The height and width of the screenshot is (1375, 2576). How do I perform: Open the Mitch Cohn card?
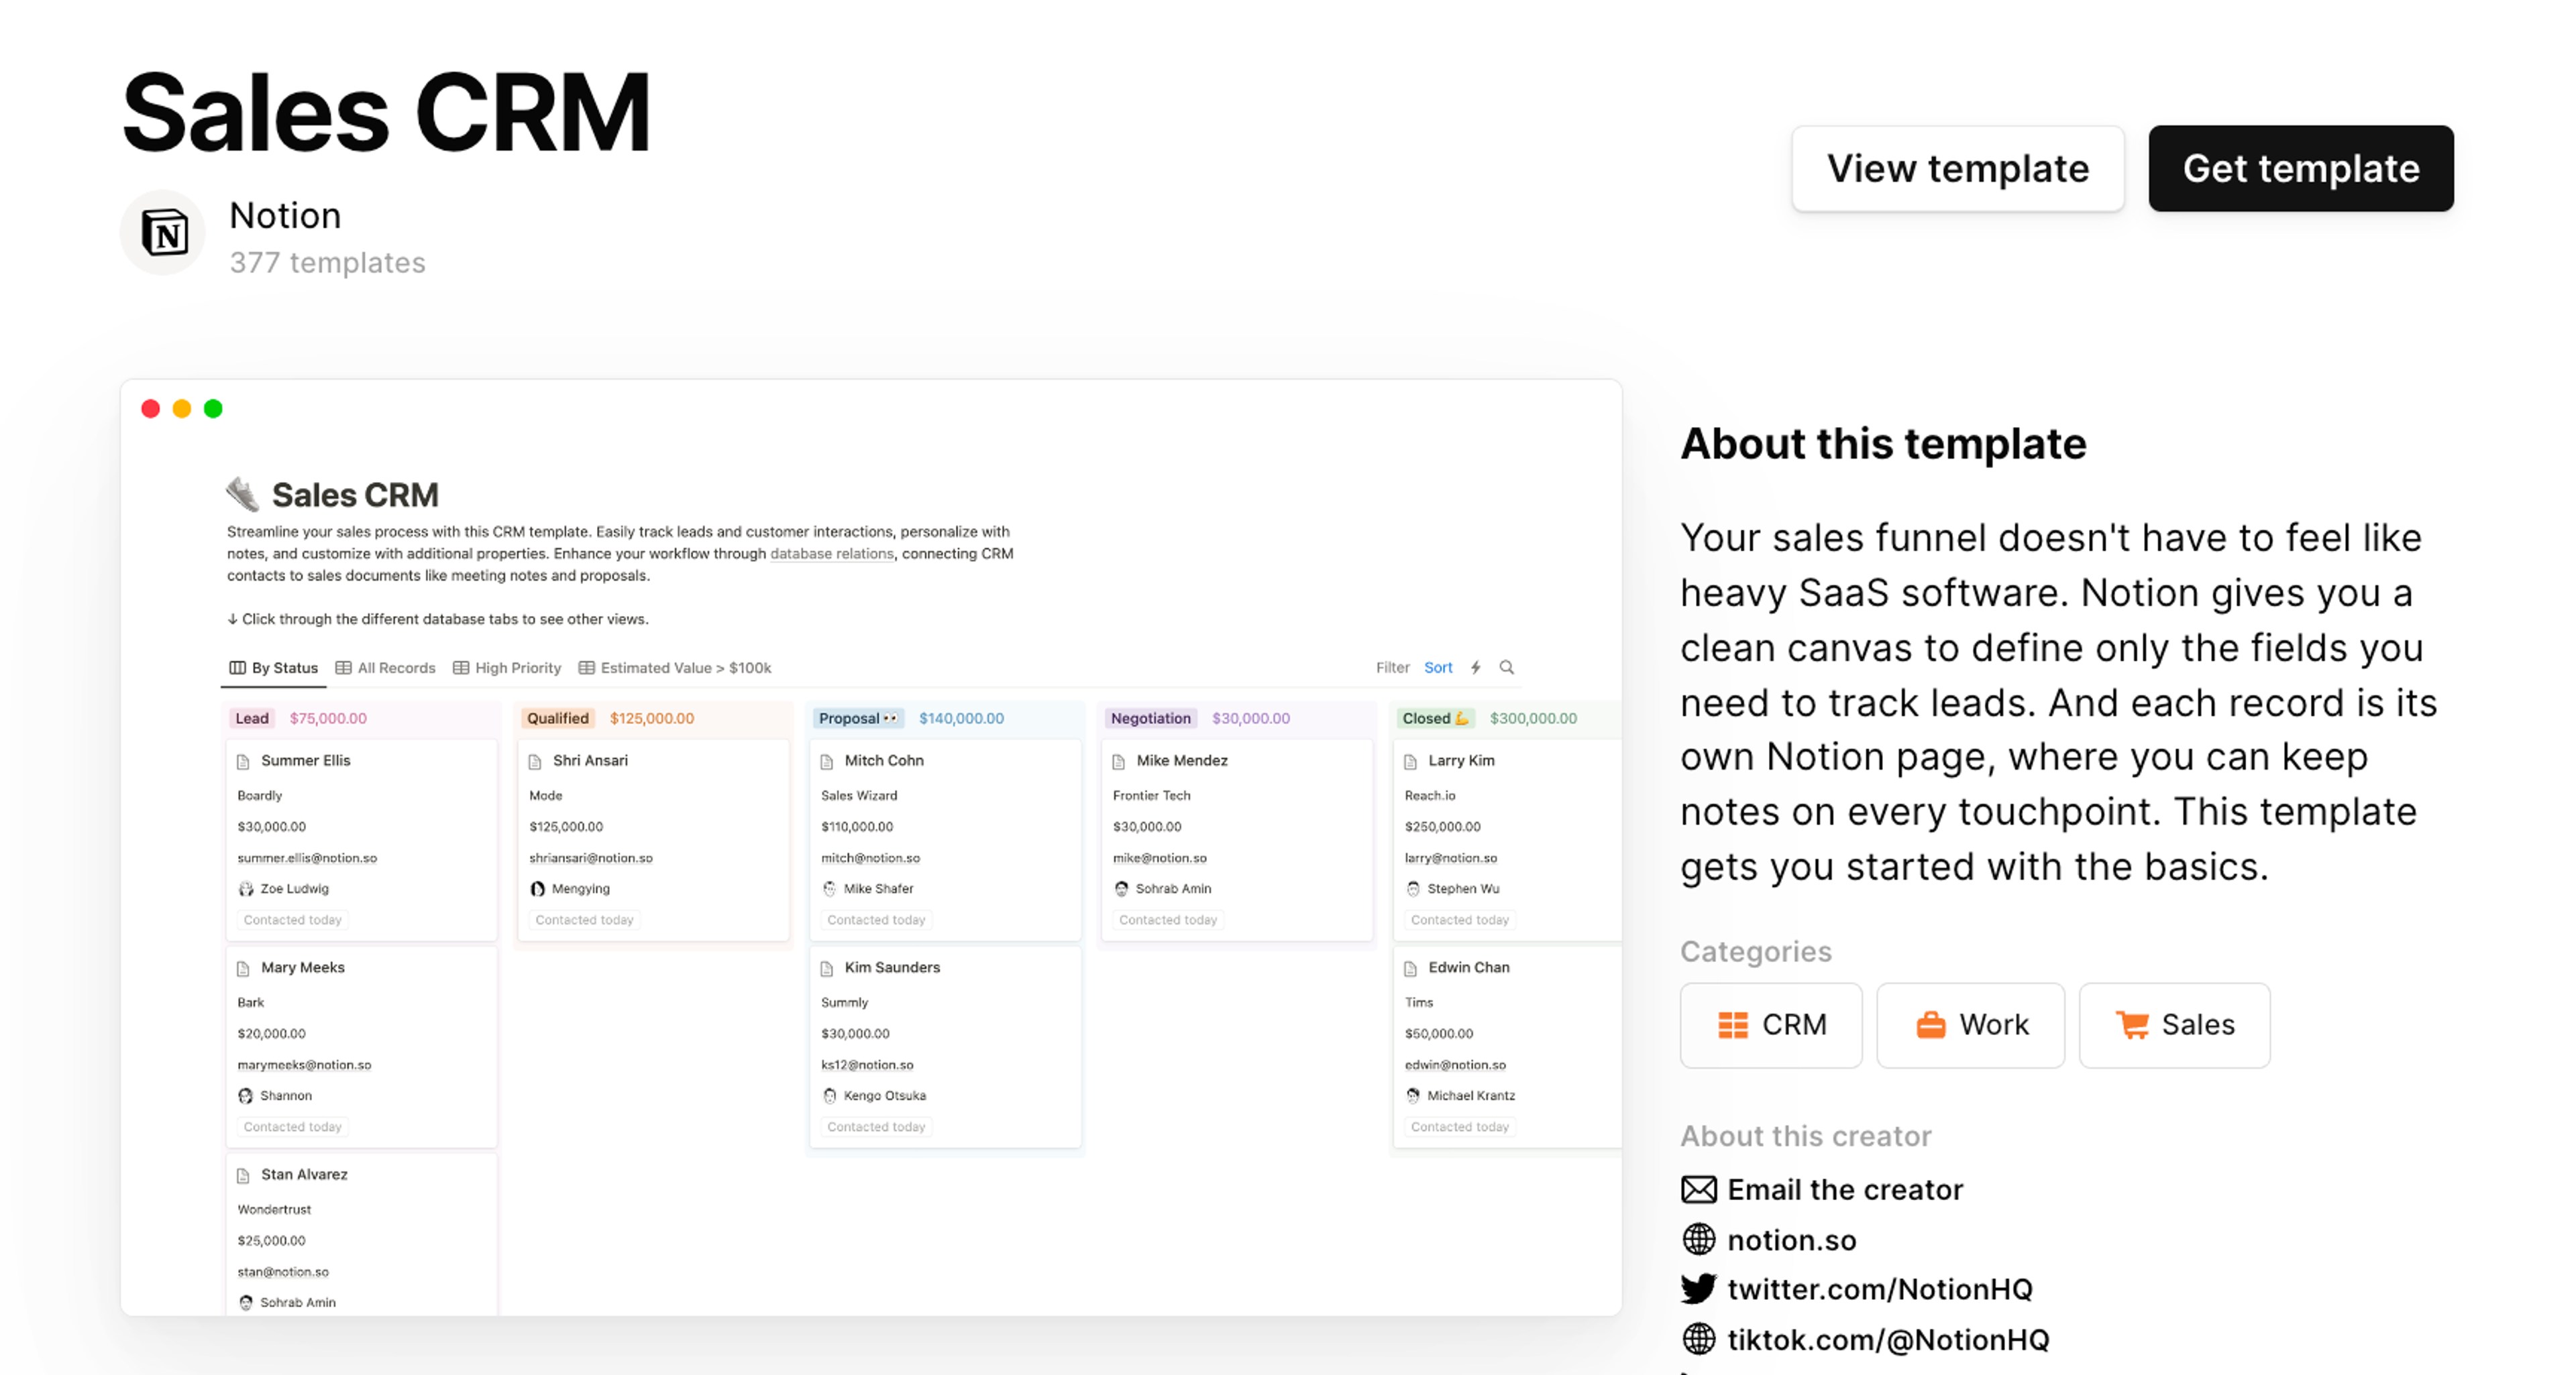[946, 839]
